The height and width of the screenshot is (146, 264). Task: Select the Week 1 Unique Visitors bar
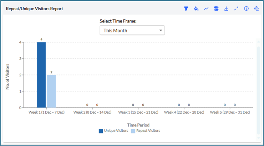[x=41, y=75]
